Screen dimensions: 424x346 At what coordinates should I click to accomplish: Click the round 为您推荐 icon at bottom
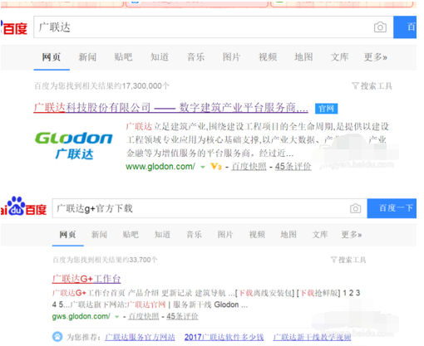(x=57, y=337)
